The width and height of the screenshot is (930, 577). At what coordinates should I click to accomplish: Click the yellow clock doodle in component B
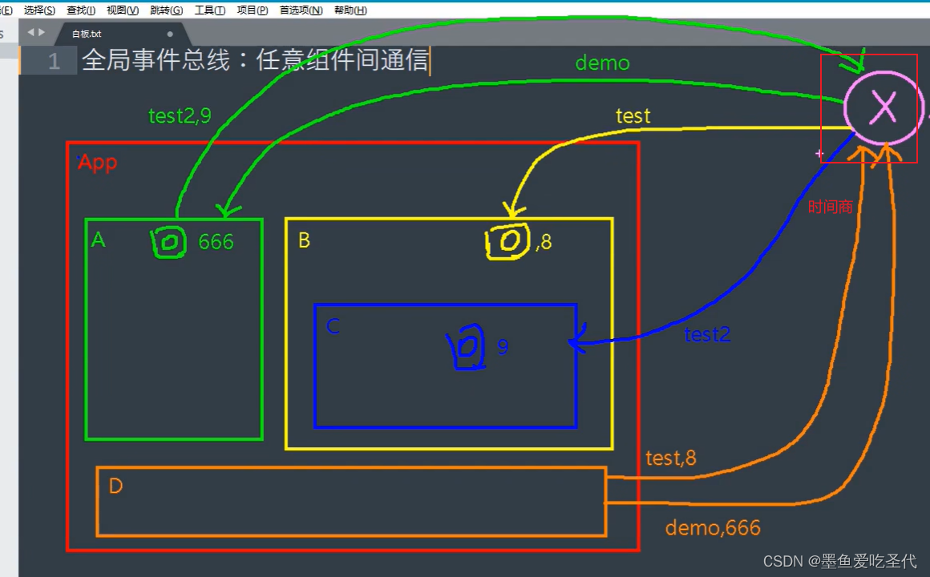pyautogui.click(x=507, y=240)
